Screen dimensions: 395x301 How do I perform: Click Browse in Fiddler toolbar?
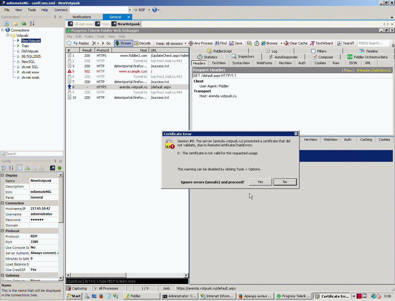[269, 43]
